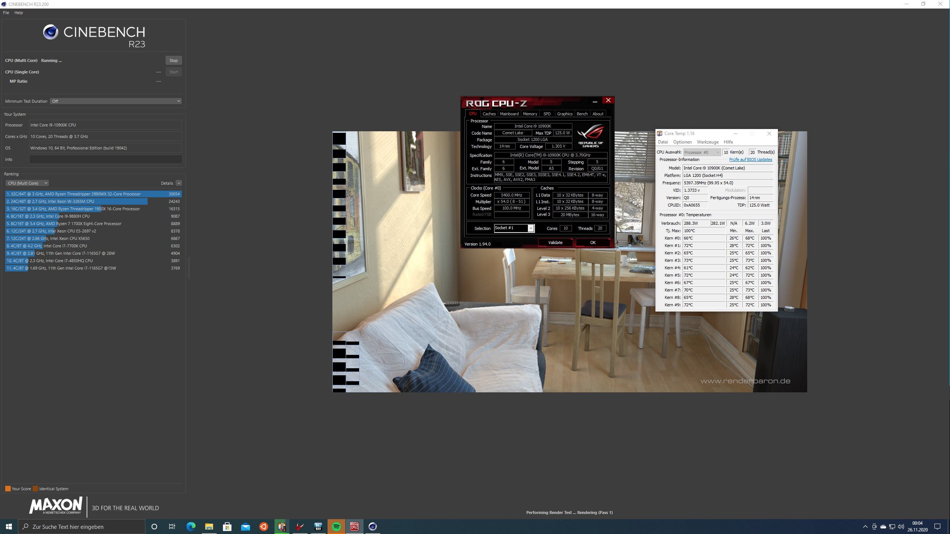Switch to ROG CPU-Z via its taskbar icon
Screen dimensions: 950x534
click(354, 527)
